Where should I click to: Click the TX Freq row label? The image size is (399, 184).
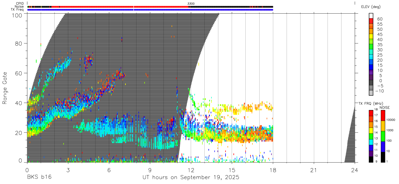17,10
